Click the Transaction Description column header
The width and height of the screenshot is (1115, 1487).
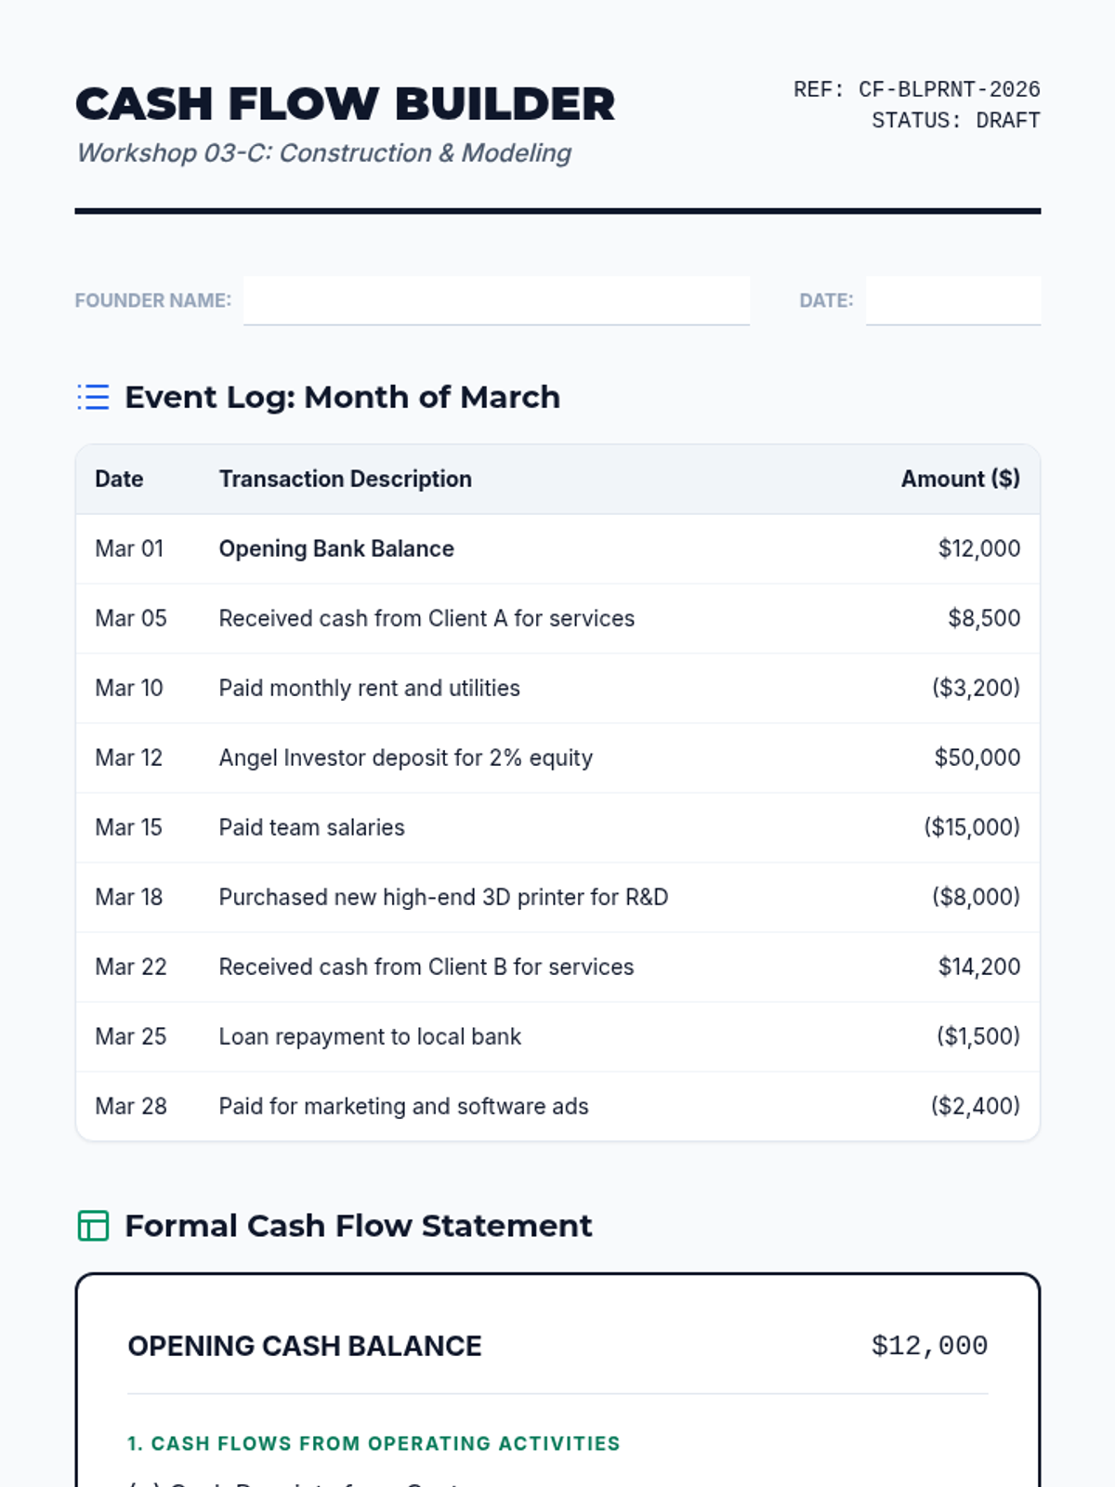(x=345, y=480)
